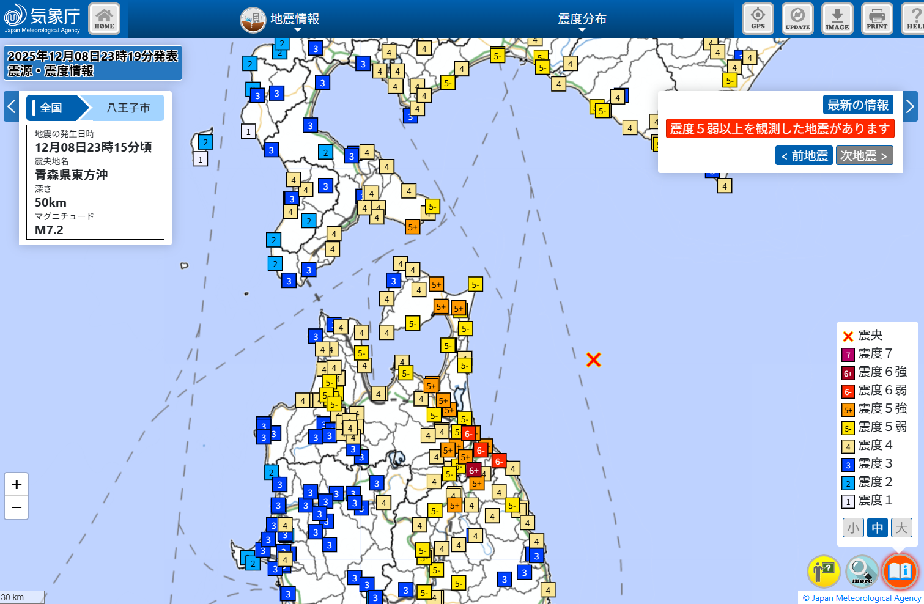Click the PRINT icon button
Image resolution: width=924 pixels, height=604 pixels.
877,18
